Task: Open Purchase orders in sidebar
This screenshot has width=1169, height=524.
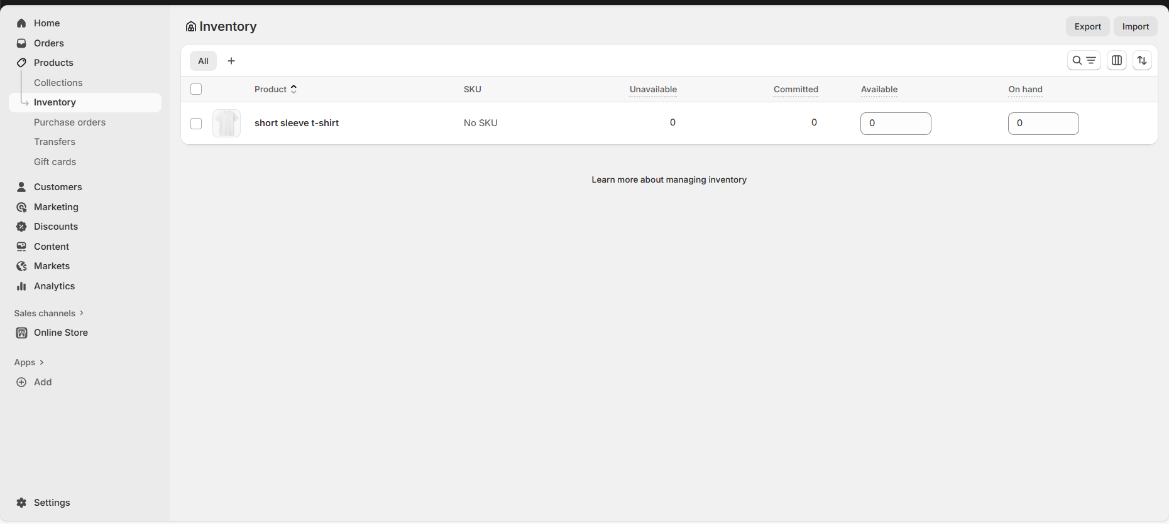Action: 70,122
